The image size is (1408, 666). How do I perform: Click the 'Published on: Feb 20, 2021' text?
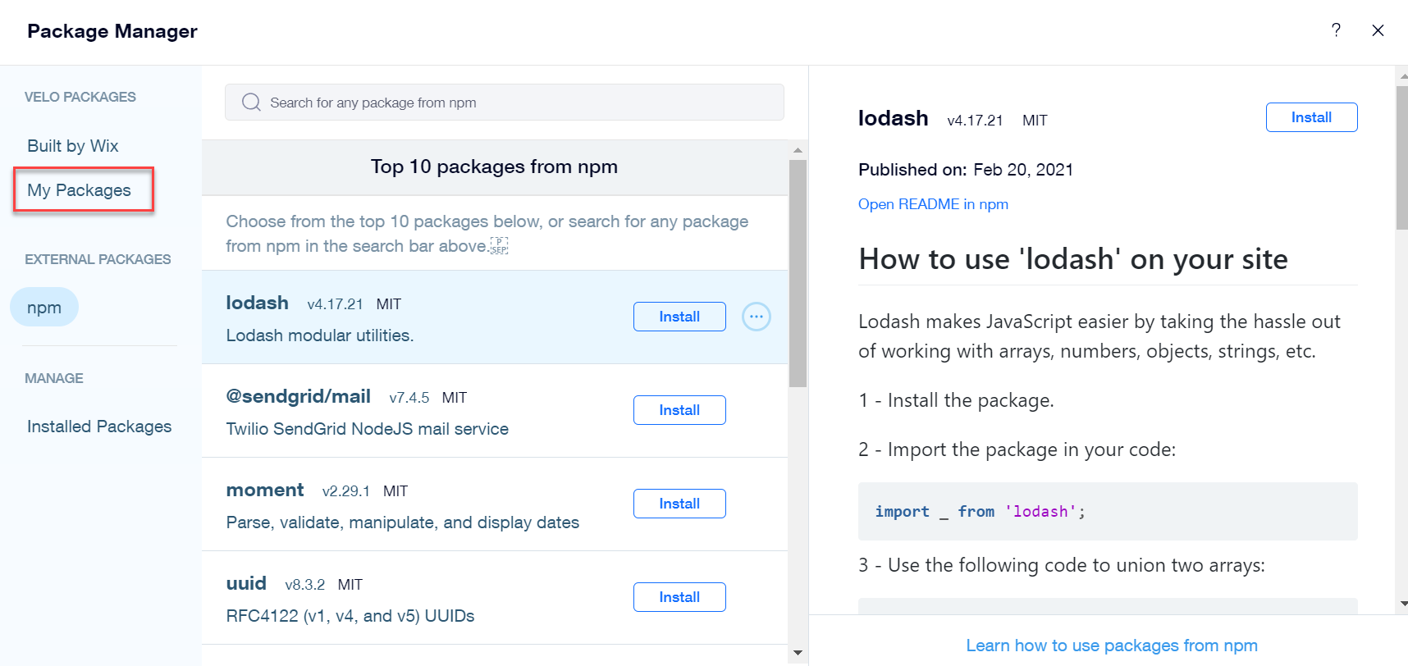pos(966,170)
